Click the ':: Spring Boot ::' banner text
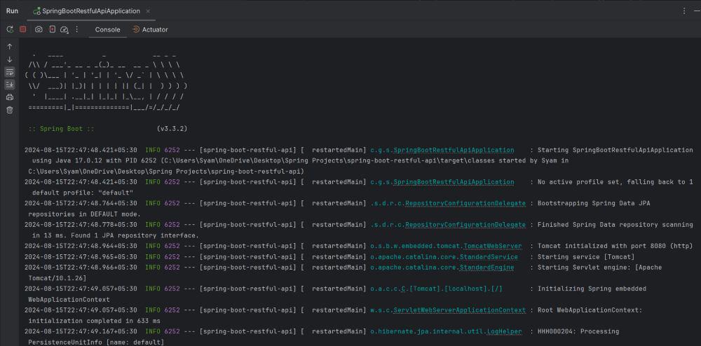 (x=61, y=129)
